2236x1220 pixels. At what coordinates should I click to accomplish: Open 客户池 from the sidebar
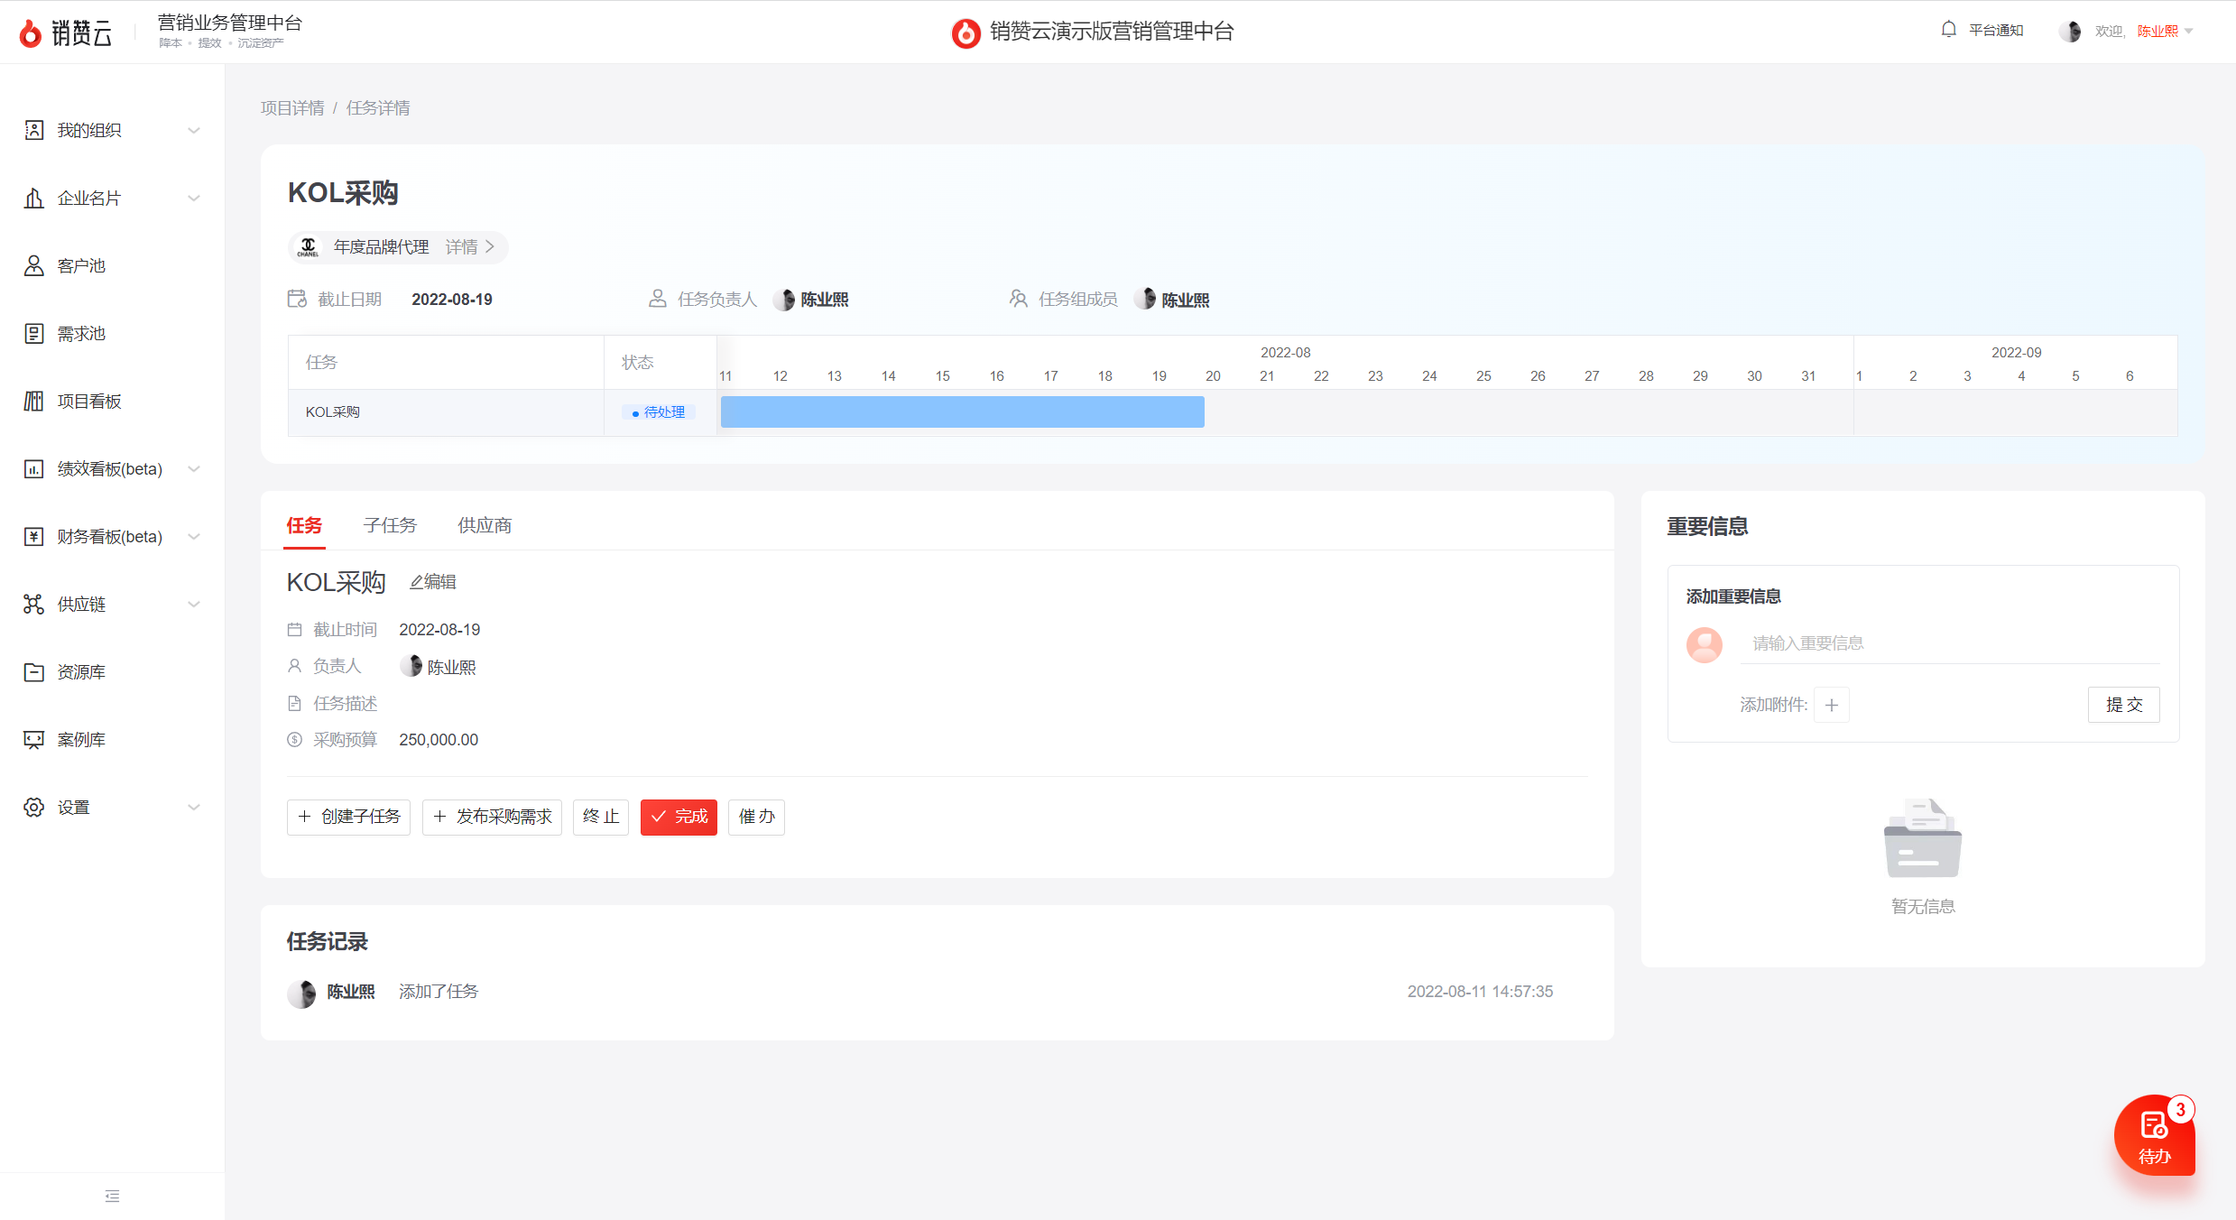click(81, 266)
